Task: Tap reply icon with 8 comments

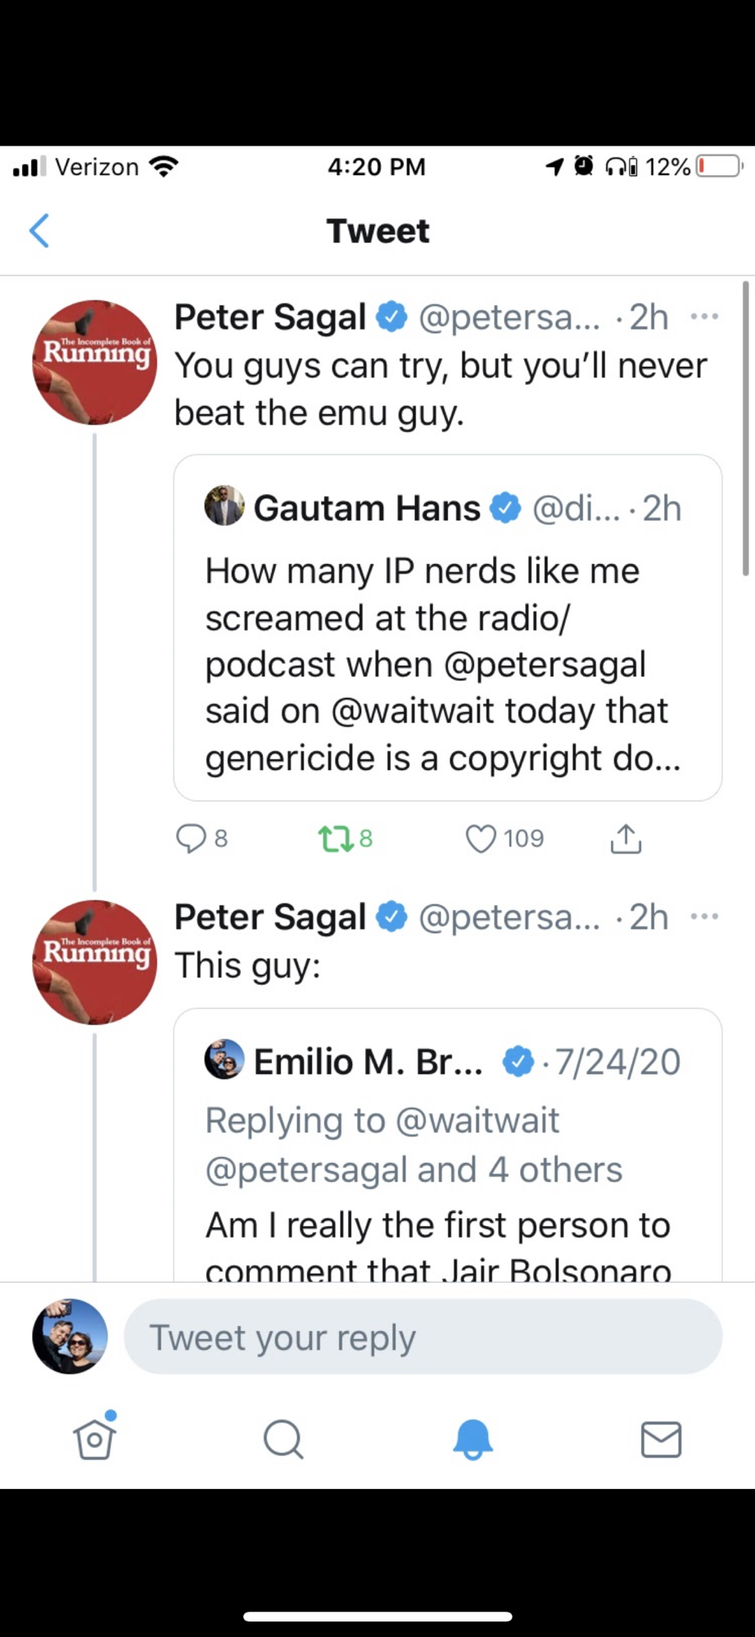Action: [192, 838]
